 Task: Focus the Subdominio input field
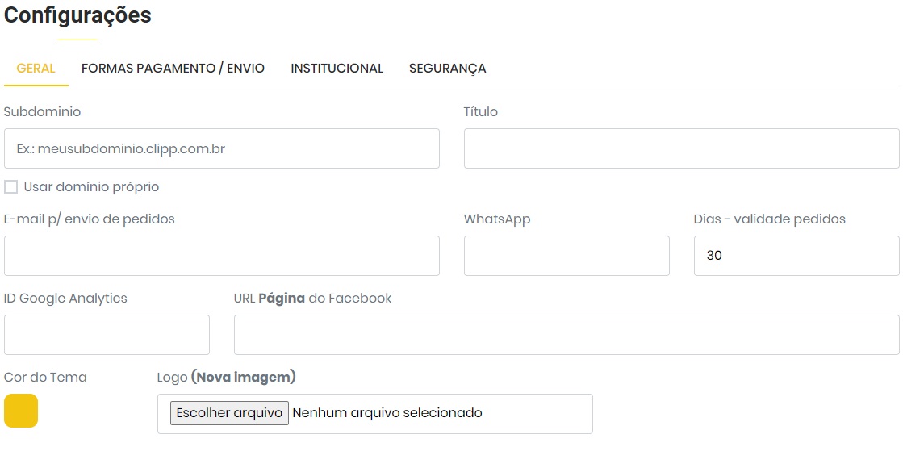coord(222,148)
